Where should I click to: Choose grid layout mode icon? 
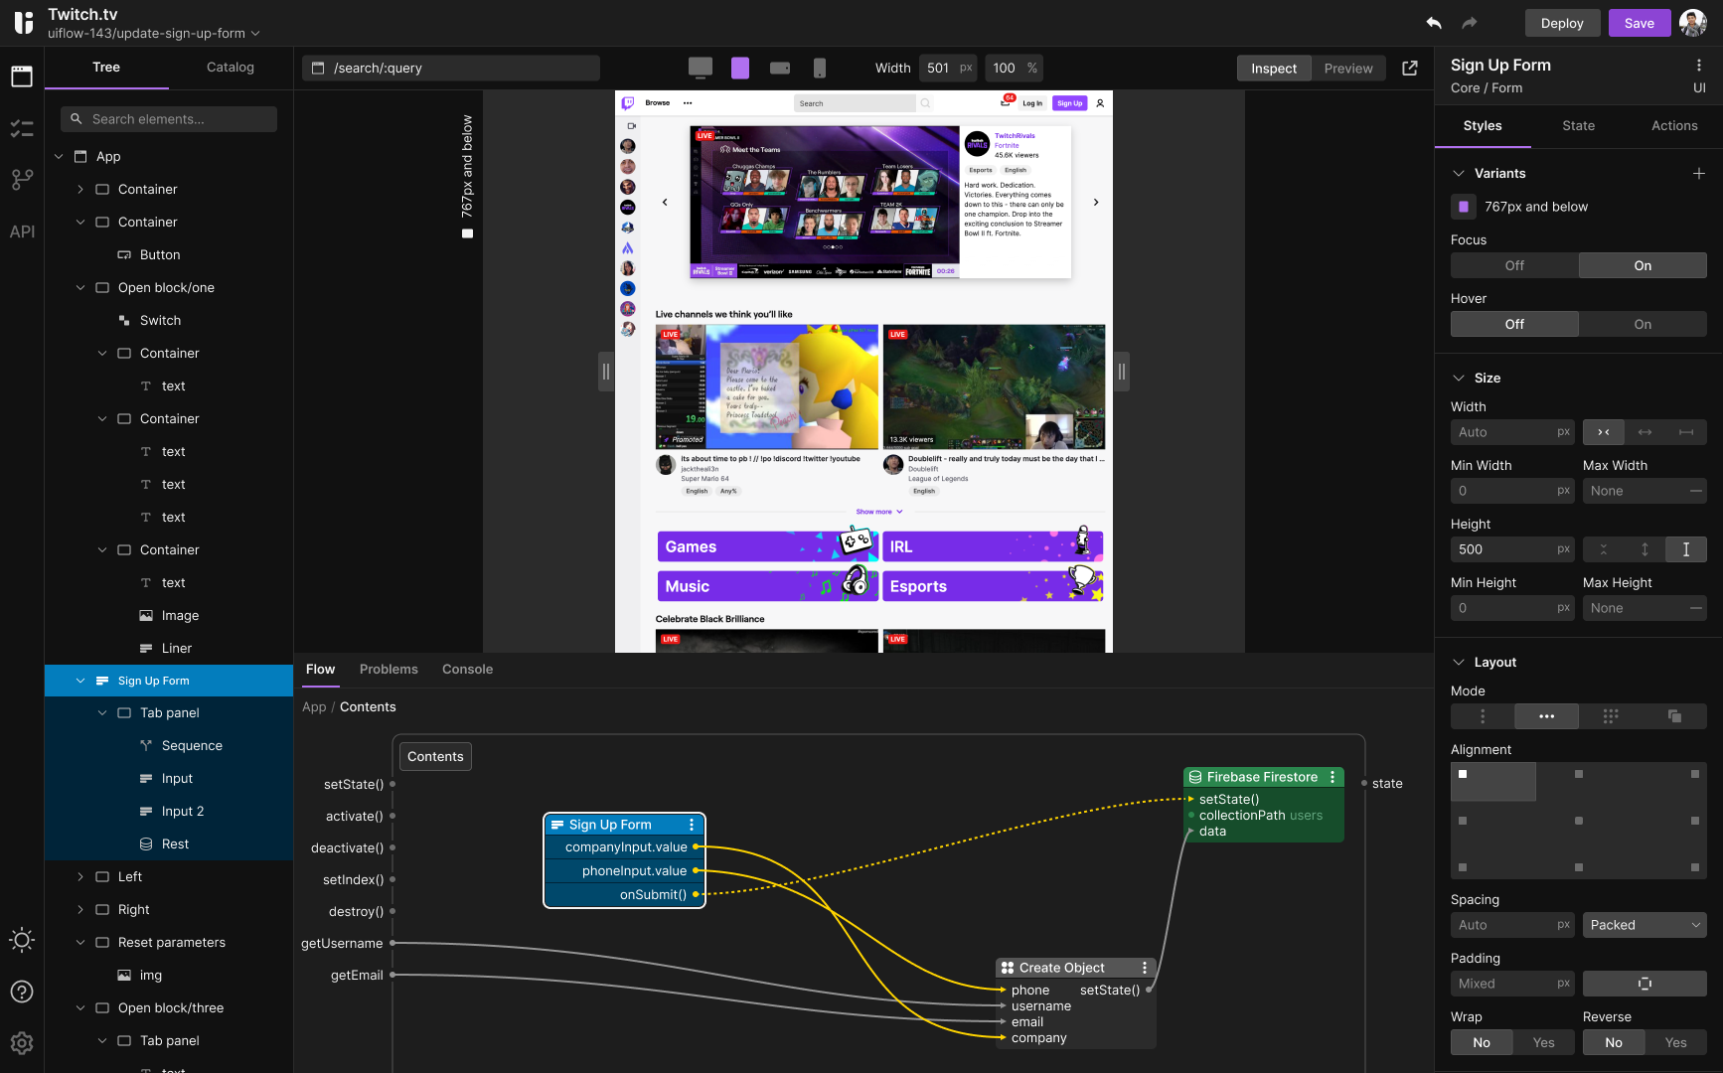(1611, 716)
